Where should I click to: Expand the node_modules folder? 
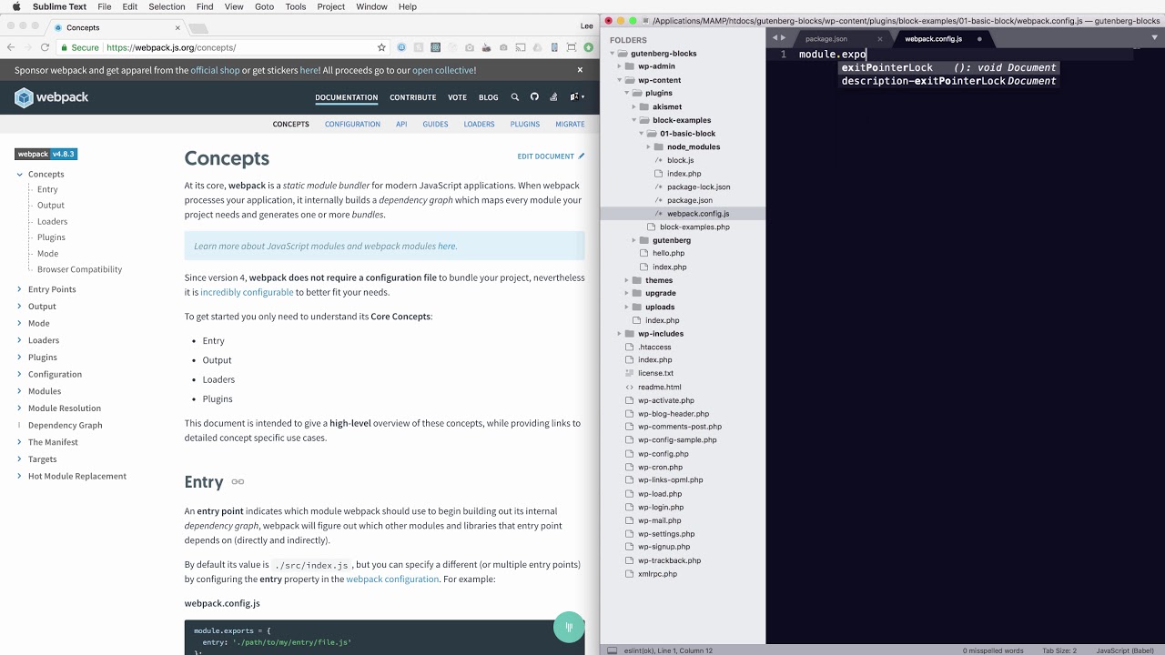(x=649, y=146)
